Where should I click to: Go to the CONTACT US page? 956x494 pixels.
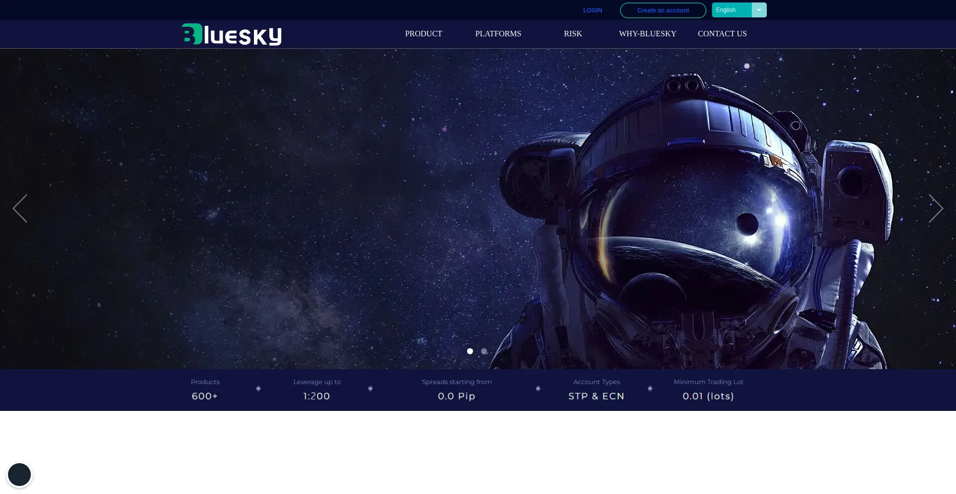point(722,34)
